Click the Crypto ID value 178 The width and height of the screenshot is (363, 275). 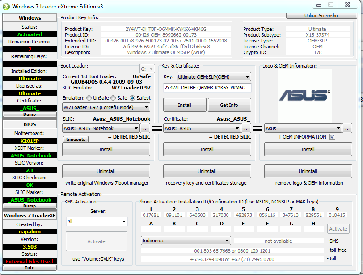click(317, 52)
